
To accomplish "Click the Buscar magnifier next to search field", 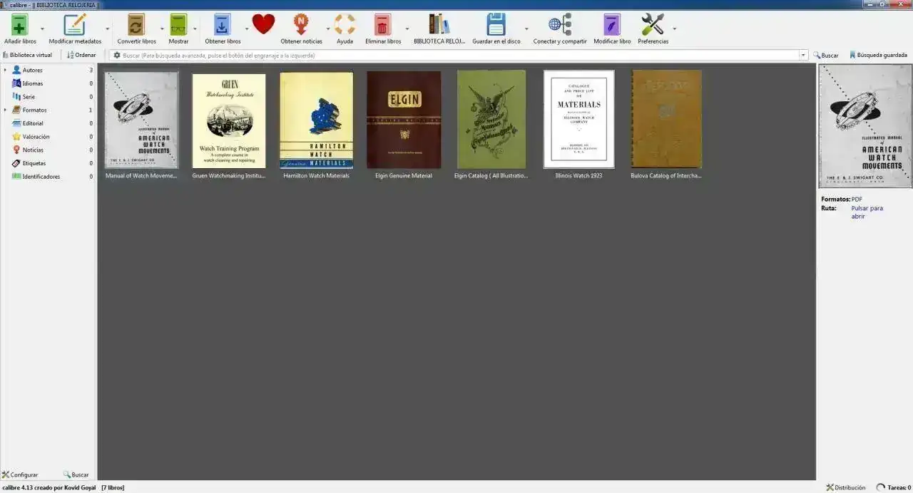I will pos(826,55).
